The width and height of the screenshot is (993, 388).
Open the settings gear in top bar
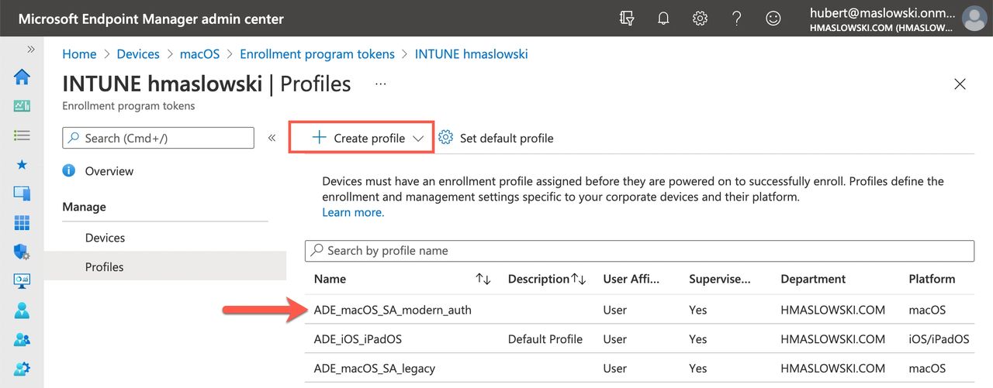pyautogui.click(x=700, y=19)
